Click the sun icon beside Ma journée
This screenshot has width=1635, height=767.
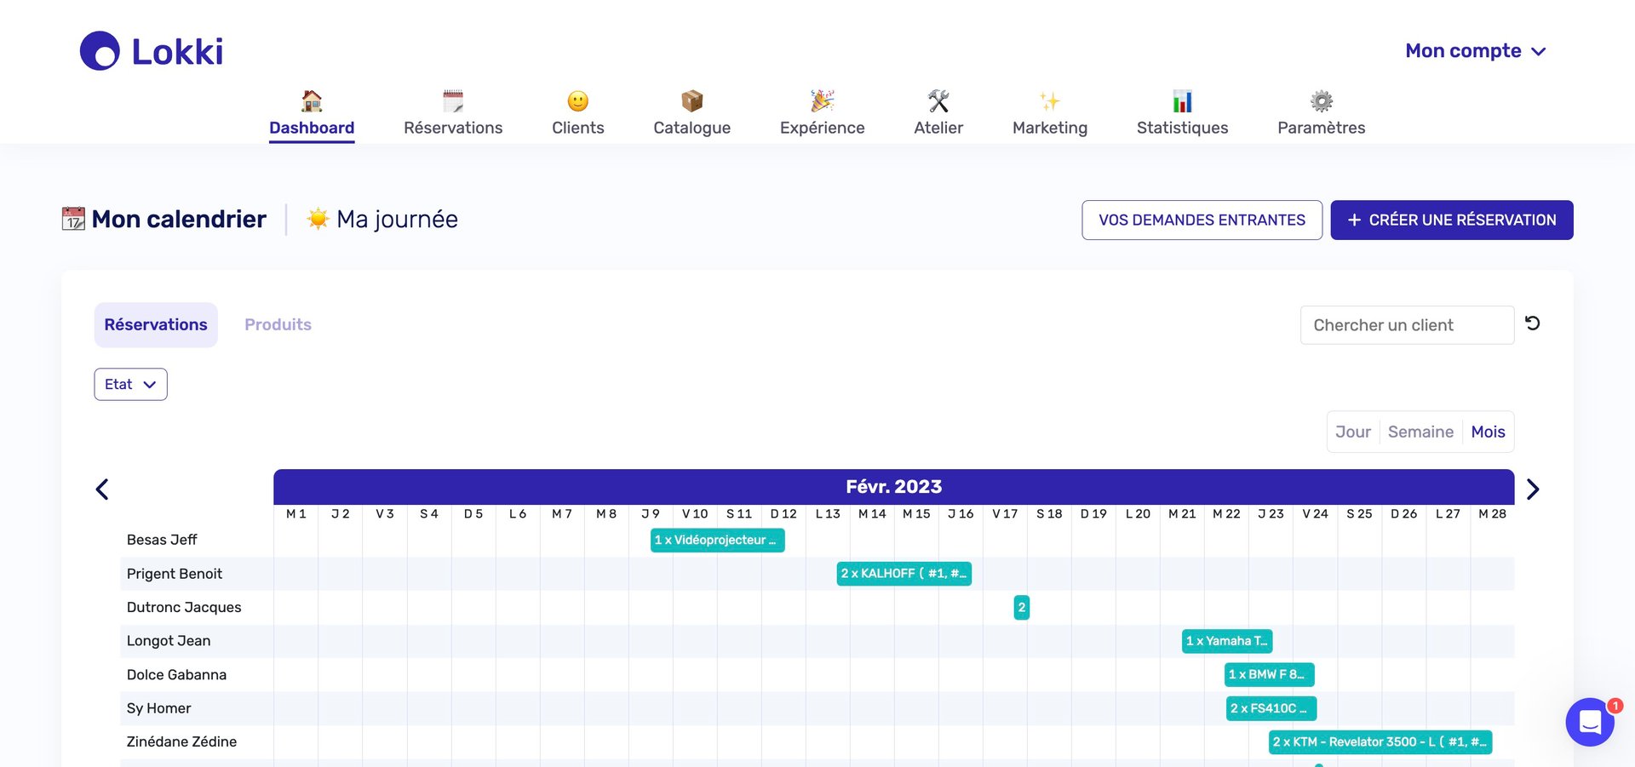(318, 219)
